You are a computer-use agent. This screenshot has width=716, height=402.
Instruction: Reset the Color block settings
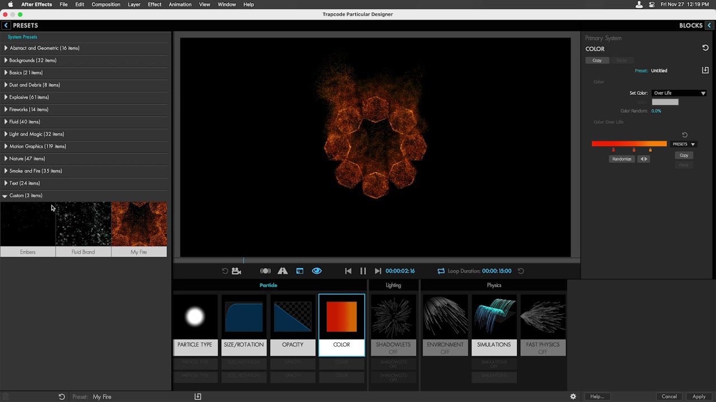(705, 48)
